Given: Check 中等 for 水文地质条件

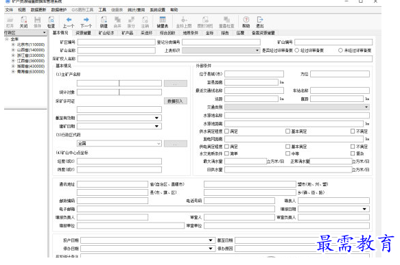Looking at the screenshot, I should coord(287,153).
